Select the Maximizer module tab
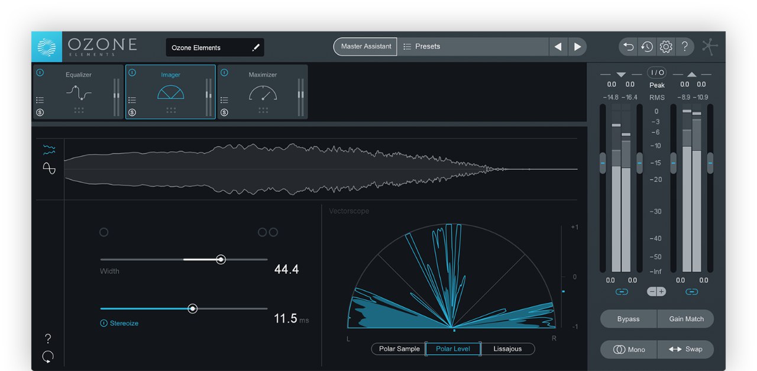 [263, 92]
